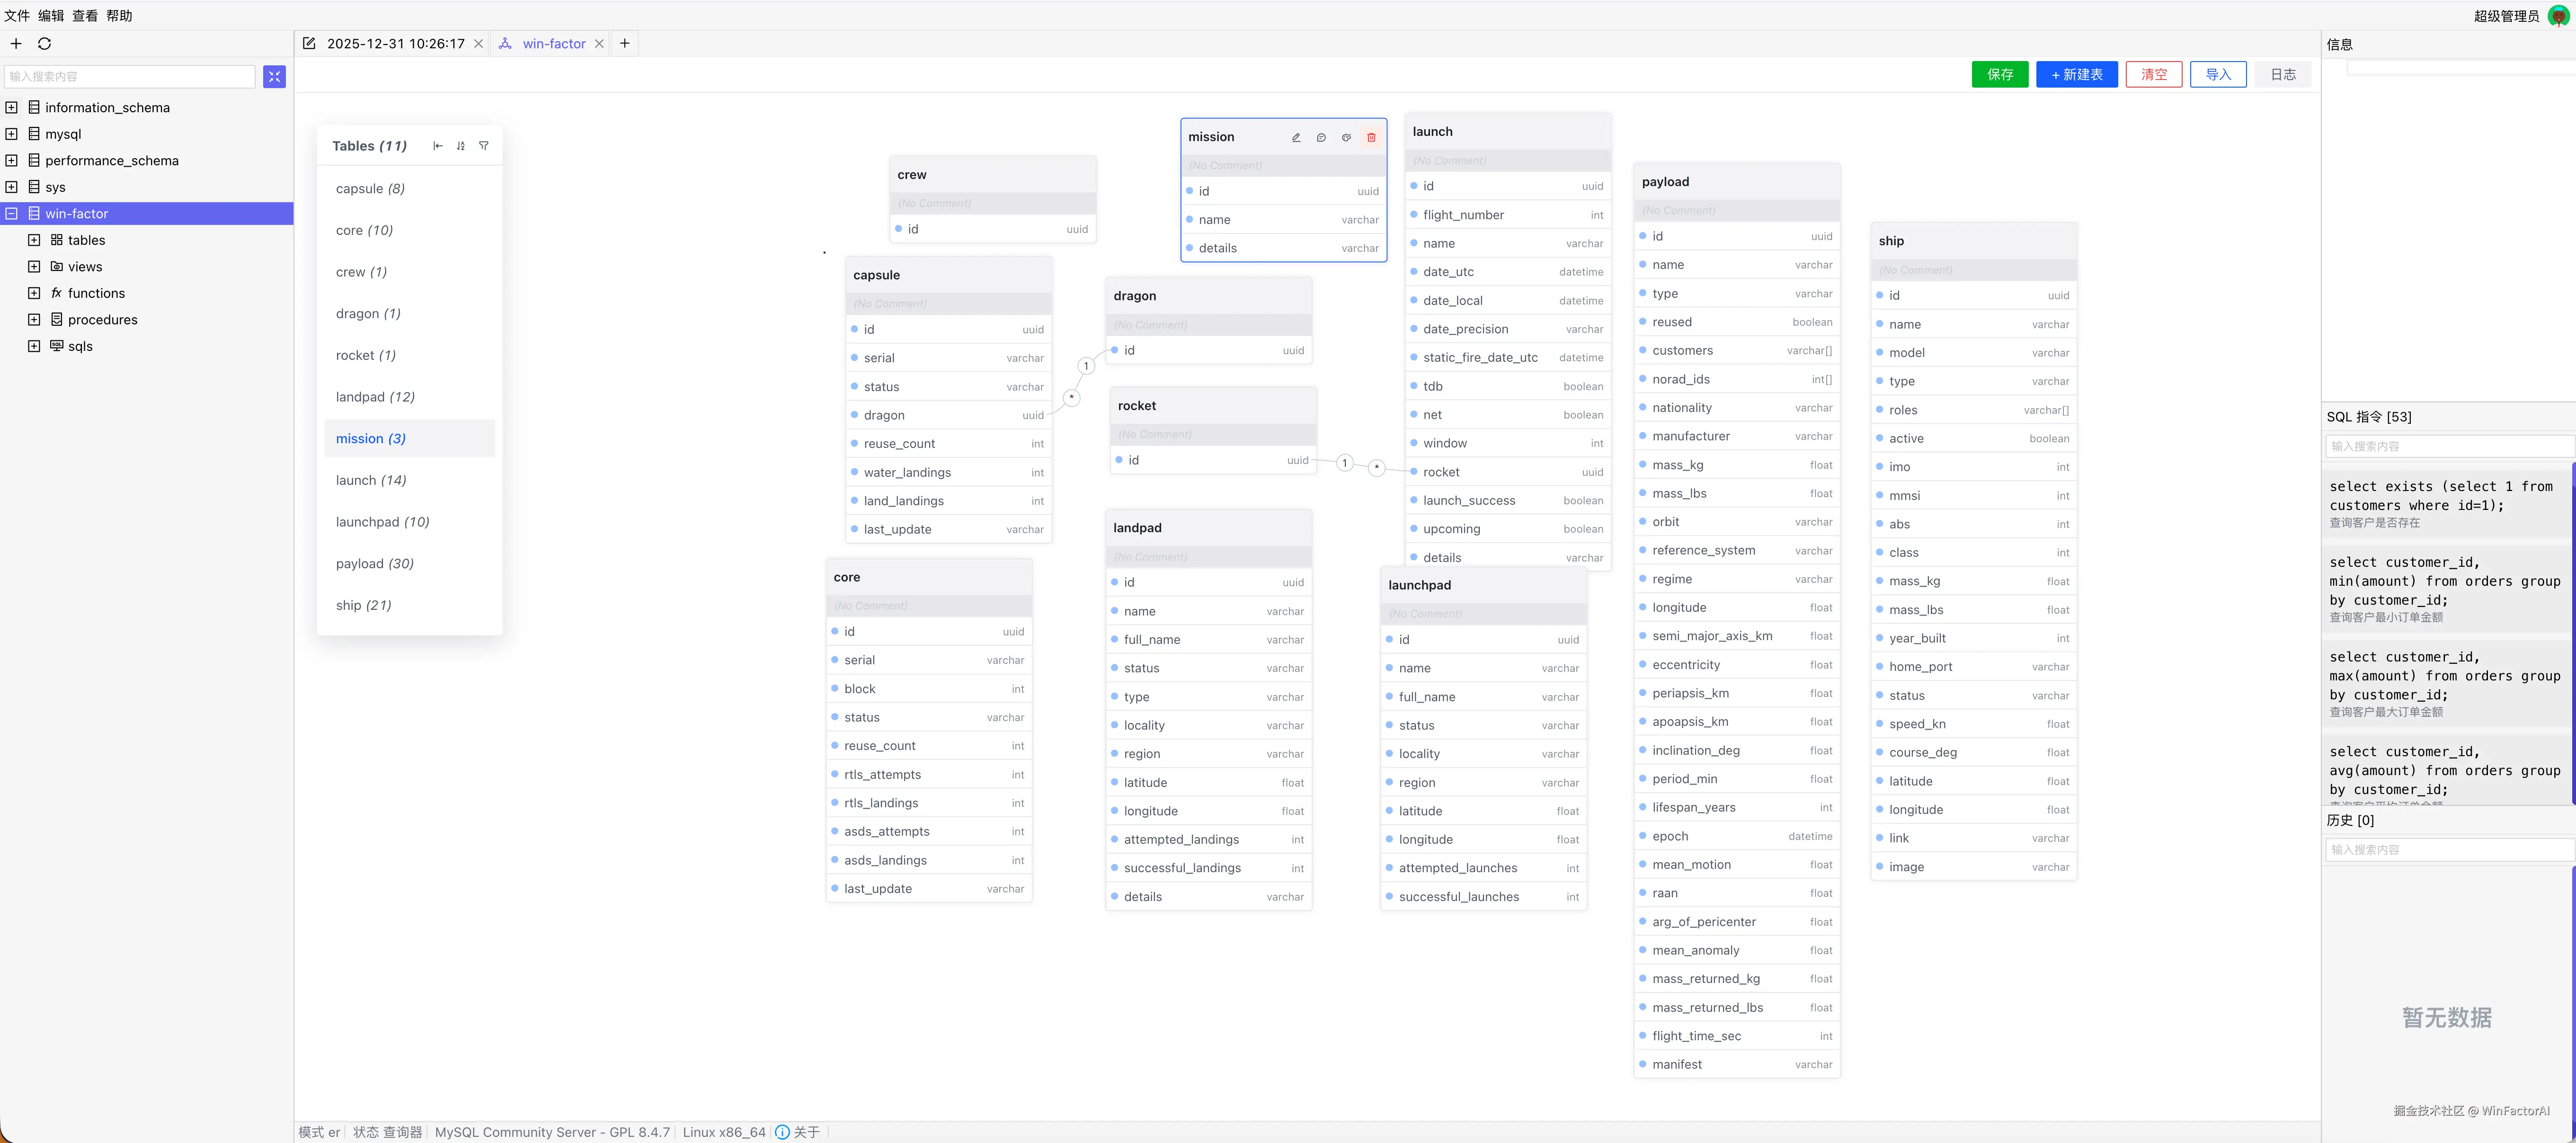This screenshot has height=1143, width=2576.
Task: Click the color palette icon on mission table
Action: 1346,138
